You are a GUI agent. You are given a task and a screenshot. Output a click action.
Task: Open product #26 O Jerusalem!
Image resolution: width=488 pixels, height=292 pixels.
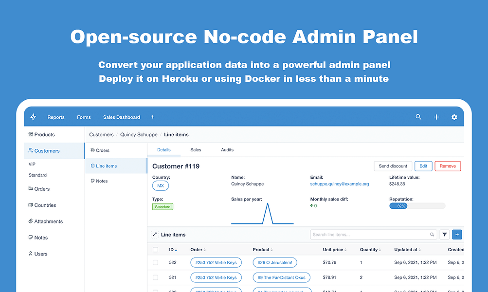pyautogui.click(x=275, y=262)
